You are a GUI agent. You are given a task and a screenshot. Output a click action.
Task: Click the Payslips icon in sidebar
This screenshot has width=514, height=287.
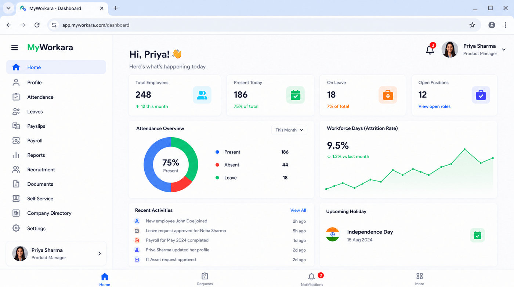click(x=16, y=126)
